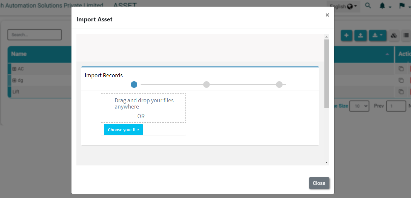Click the add new asset plus icon
The width and height of the screenshot is (411, 198).
point(346,35)
